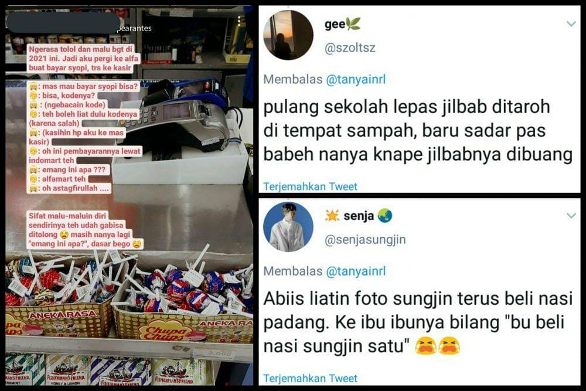Open senja's profile avatar picture

click(288, 227)
